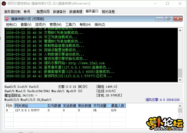Open the 相关信息 tab
This screenshot has height=133, width=187.
click(108, 12)
